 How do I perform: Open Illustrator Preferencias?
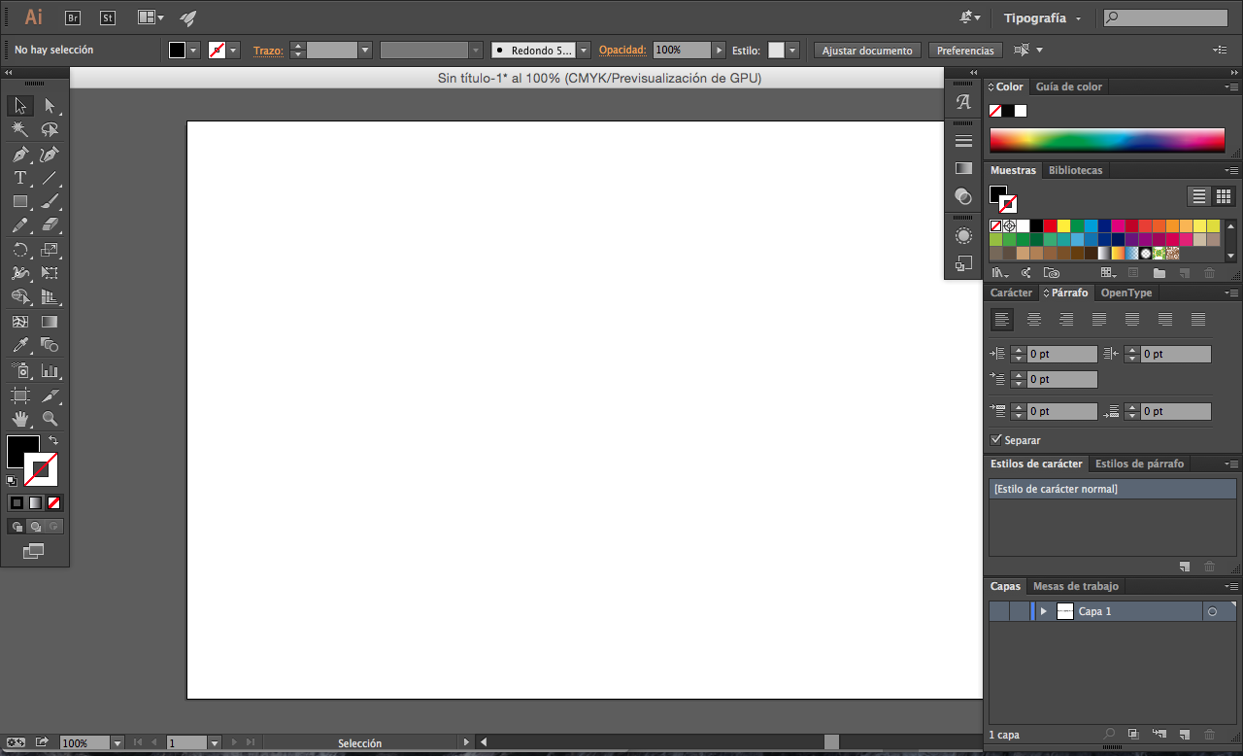(964, 50)
